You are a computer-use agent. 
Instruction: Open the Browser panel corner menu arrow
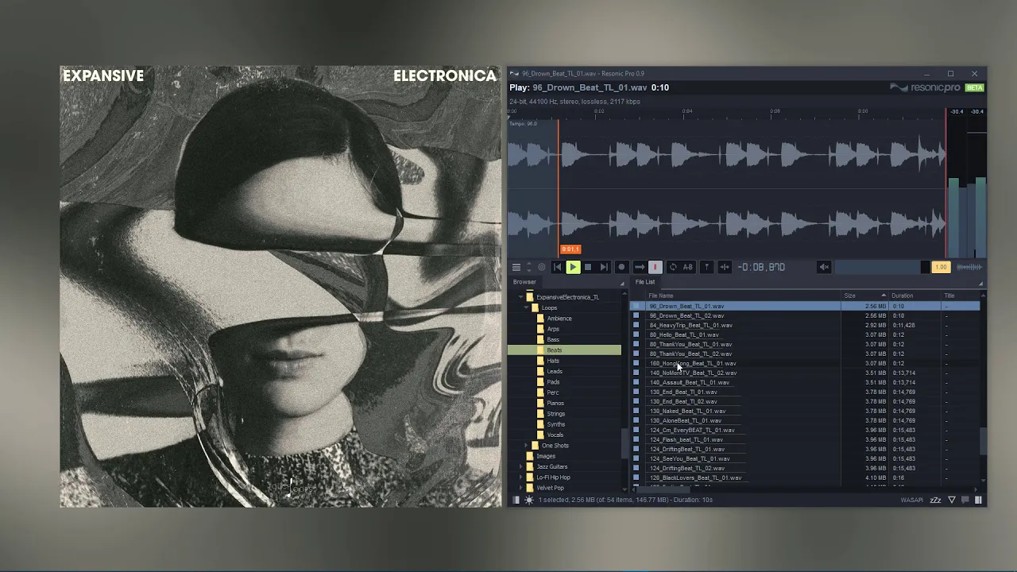coord(623,284)
